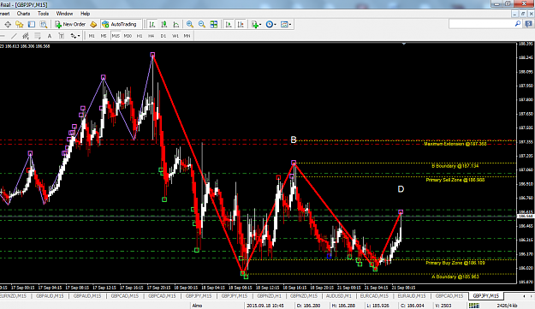This screenshot has height=309, width=535.
Task: Open the chart templates dropdown
Action: tap(286, 24)
